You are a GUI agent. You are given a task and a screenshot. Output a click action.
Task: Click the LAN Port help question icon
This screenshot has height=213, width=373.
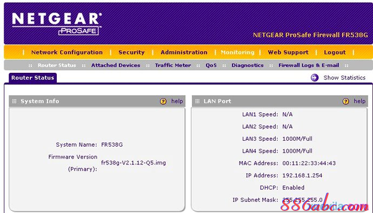tap(346, 101)
